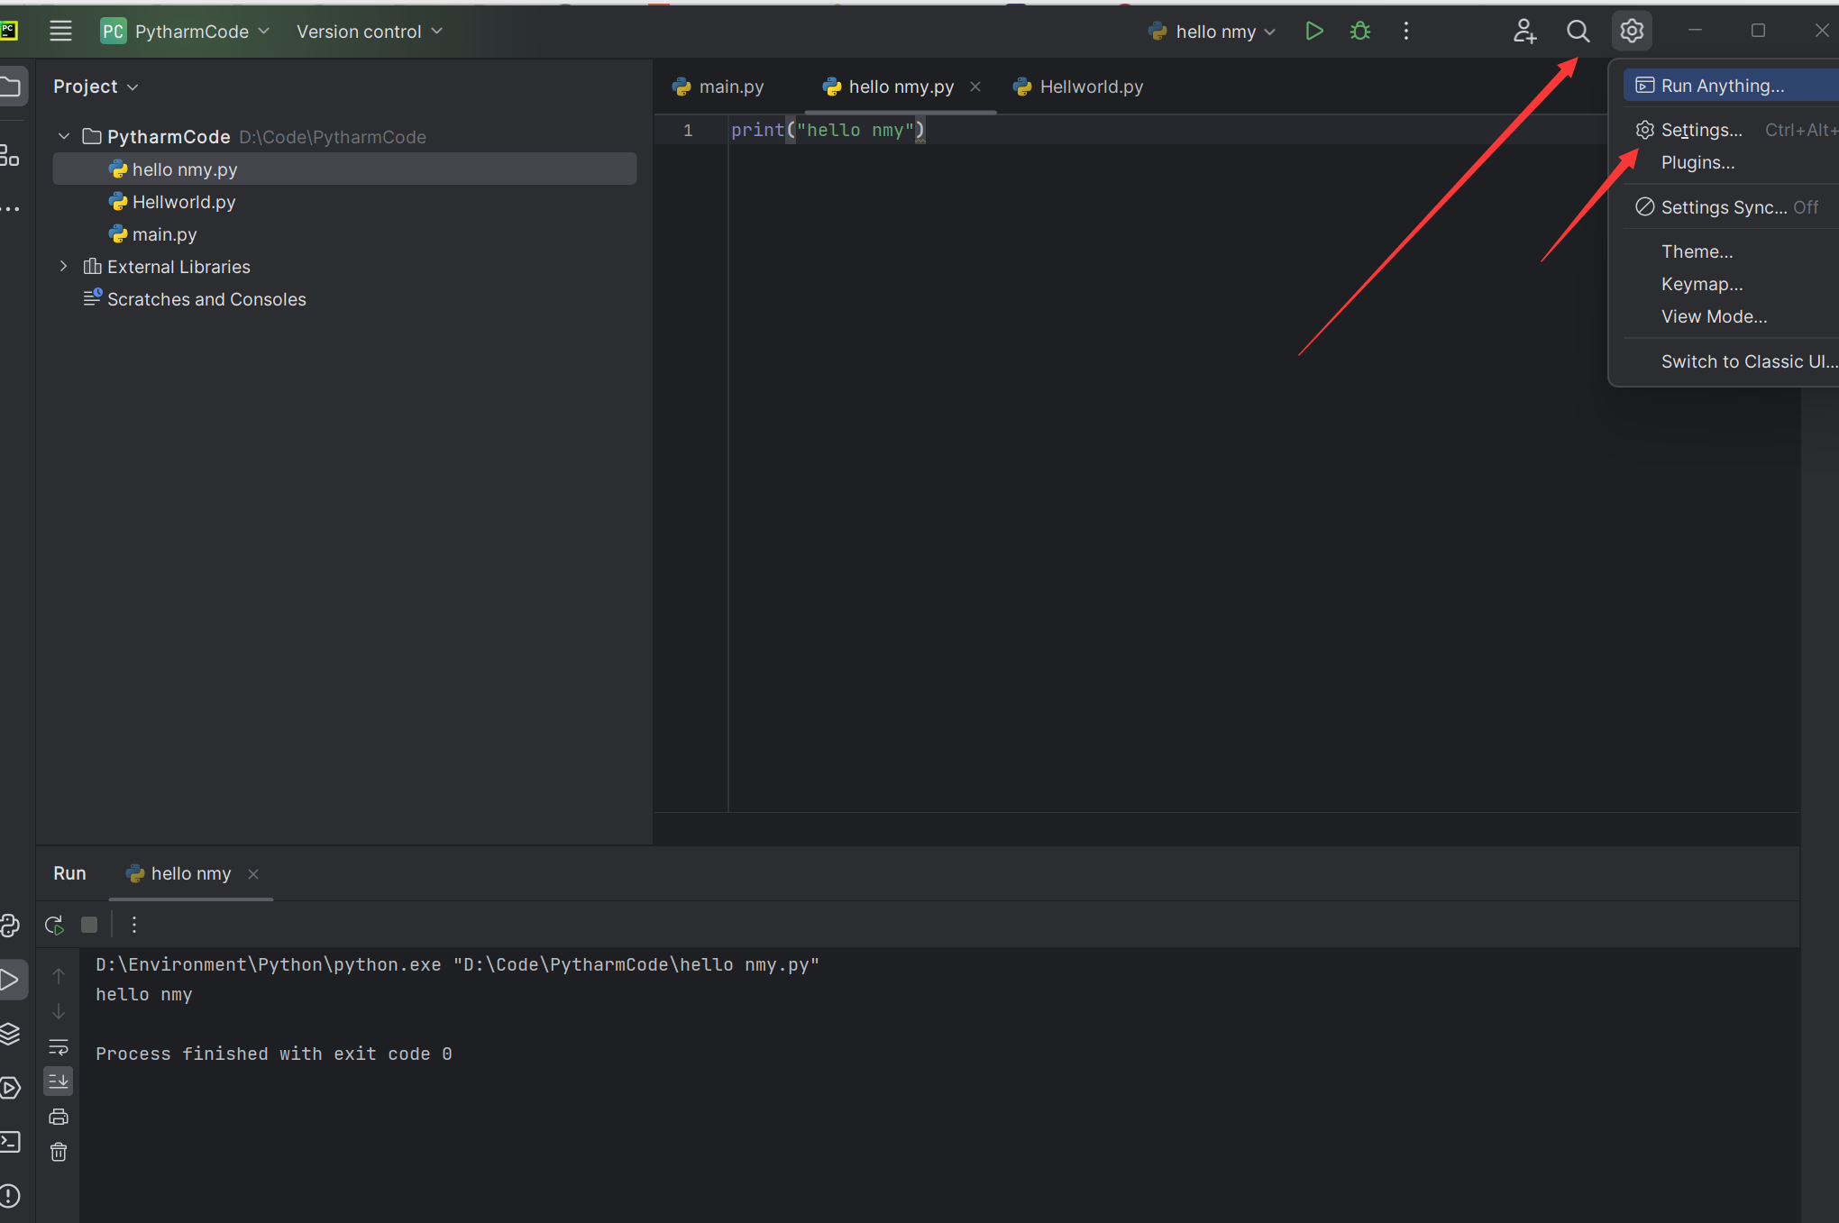
Task: Run the hello nmy configuration
Action: coord(1313,32)
